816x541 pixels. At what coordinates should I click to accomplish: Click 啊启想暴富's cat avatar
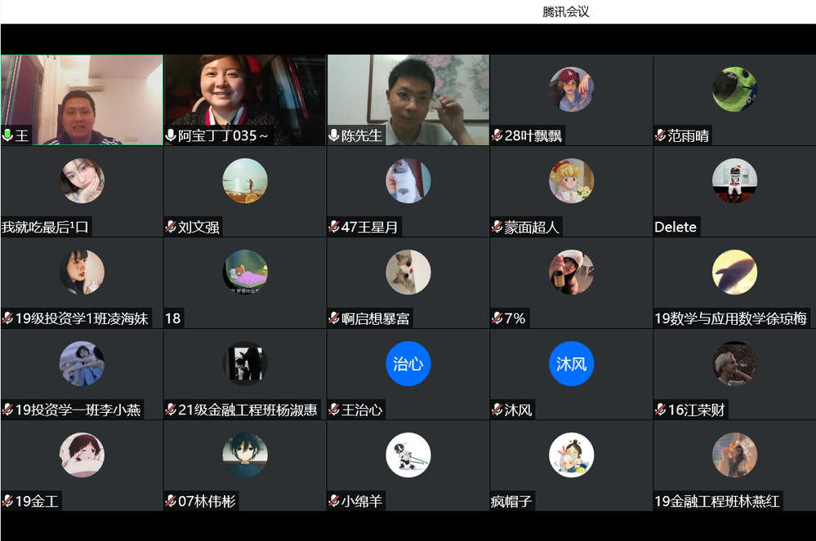tap(408, 273)
